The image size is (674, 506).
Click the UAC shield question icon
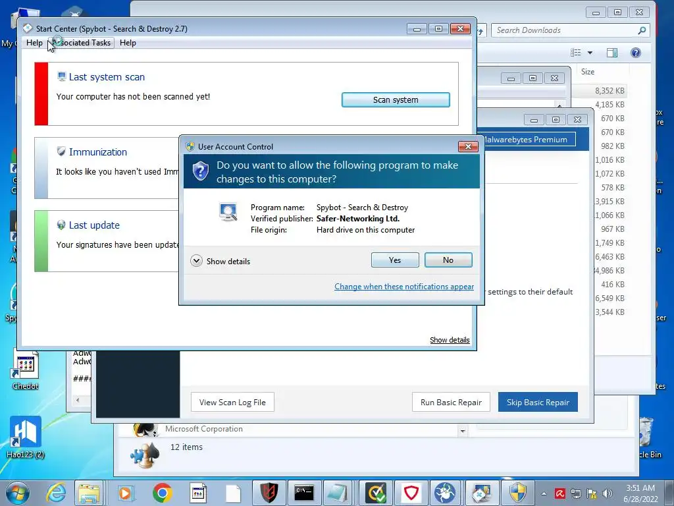[x=200, y=171]
